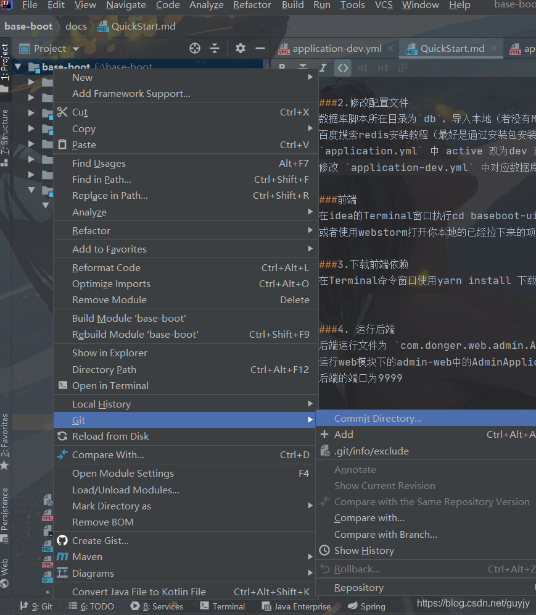Choose Remove Module
This screenshot has height=615, width=536.
186,299
